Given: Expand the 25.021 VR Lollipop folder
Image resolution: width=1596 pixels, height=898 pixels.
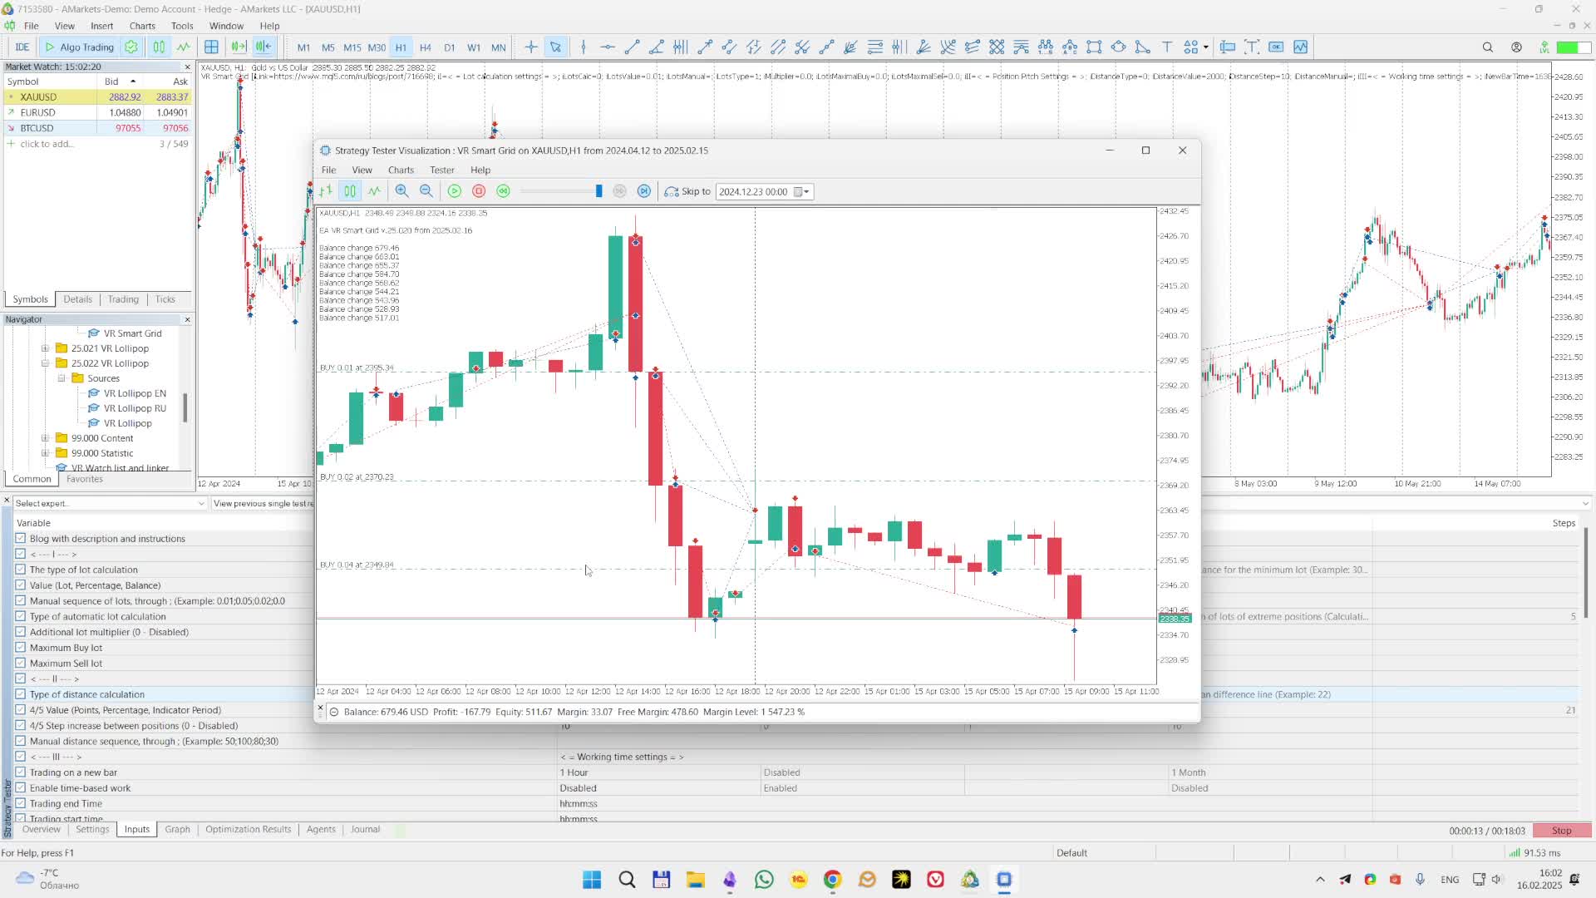Looking at the screenshot, I should 46,348.
